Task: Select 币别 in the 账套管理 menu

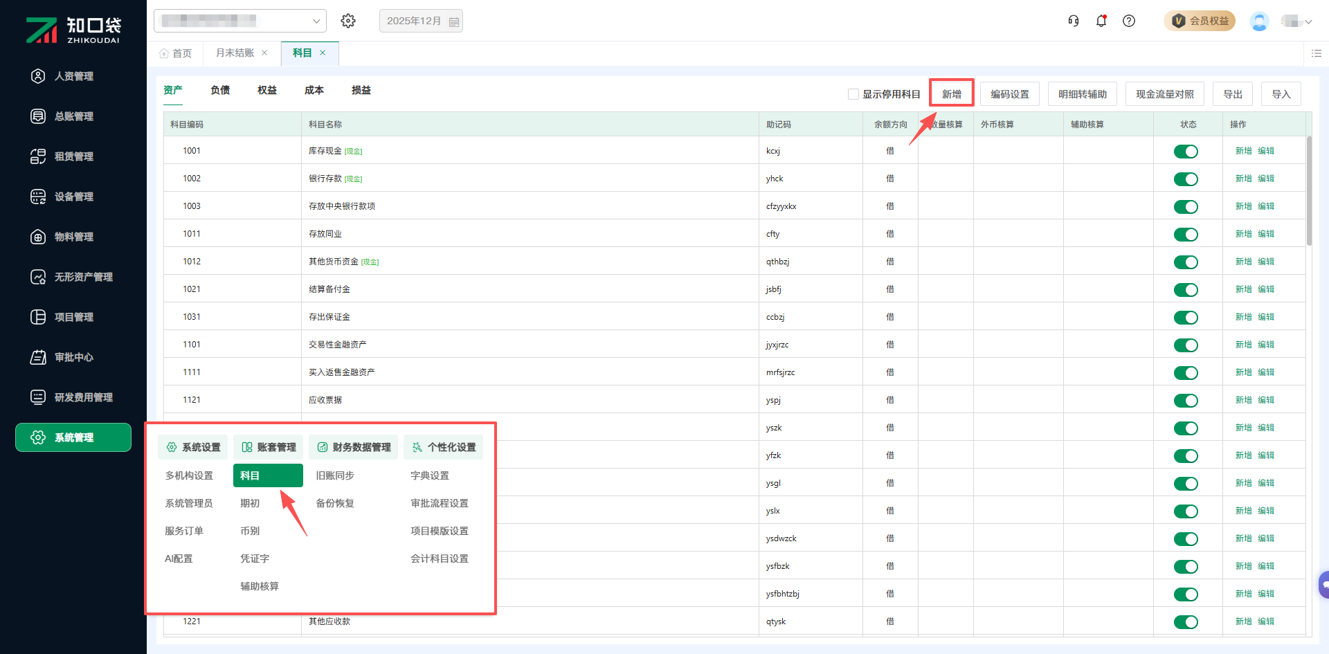Action: click(x=250, y=531)
